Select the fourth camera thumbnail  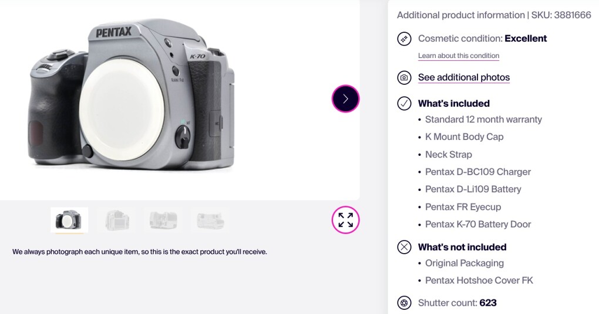click(x=210, y=220)
